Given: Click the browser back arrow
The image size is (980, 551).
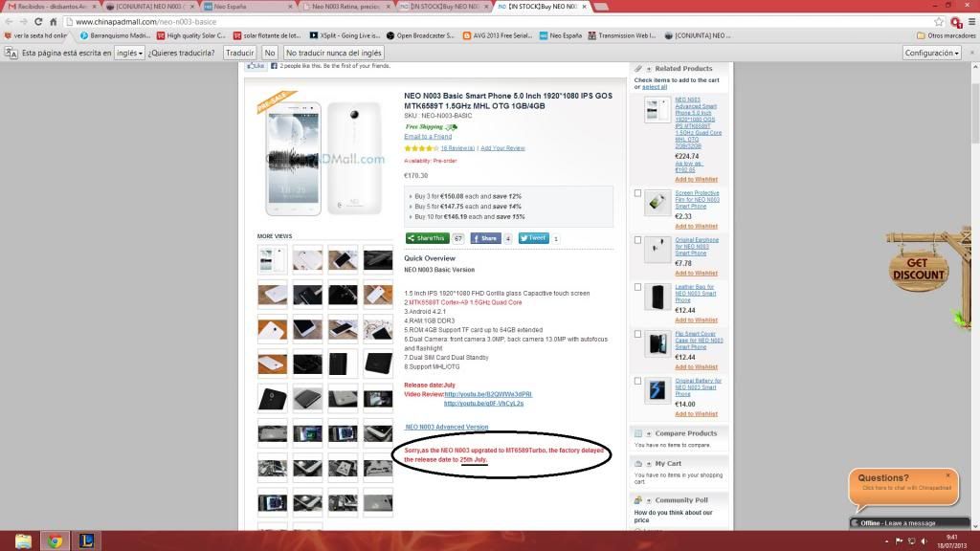Looking at the screenshot, I should coord(11,21).
